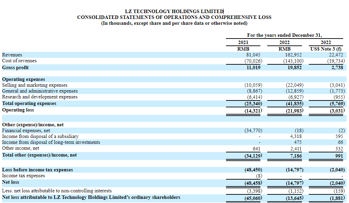349x203 pixels.
Task: Click the 'Cost of revenues' row label
Action: click(19, 61)
